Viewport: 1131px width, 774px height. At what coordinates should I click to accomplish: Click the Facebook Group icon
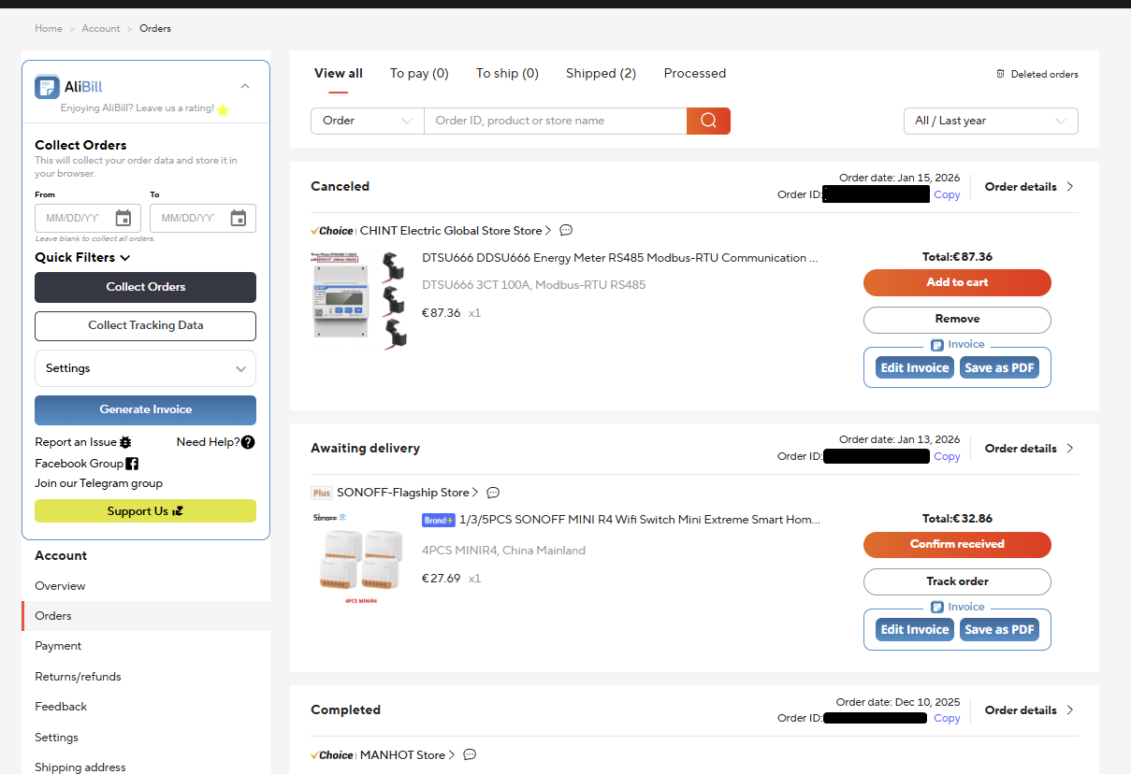click(132, 463)
